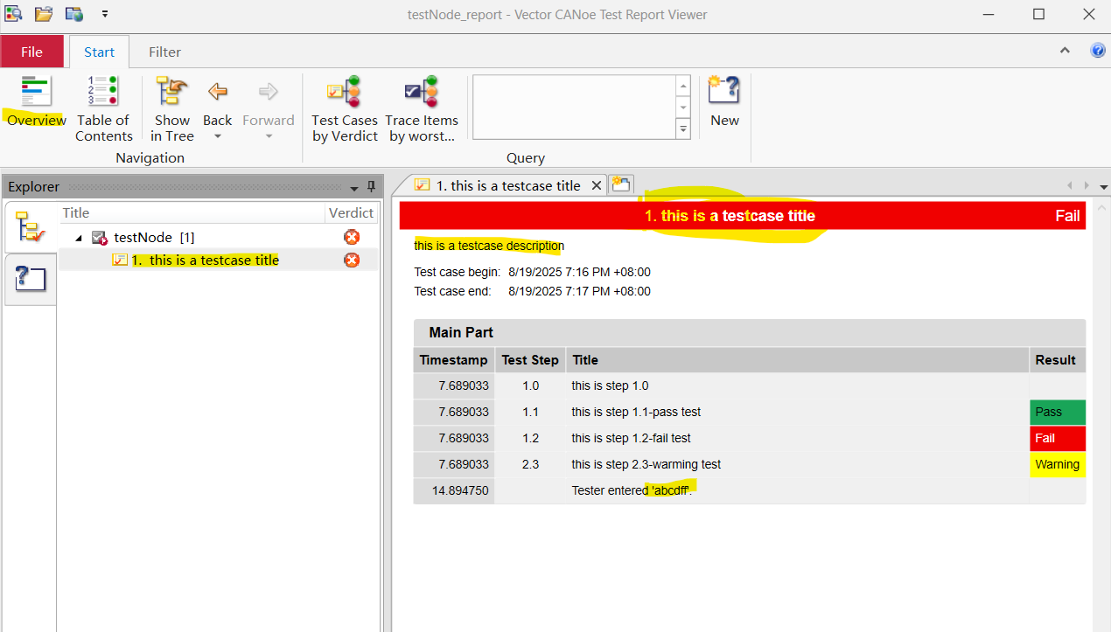
Task: Click the Test Step column header
Action: [x=530, y=360]
